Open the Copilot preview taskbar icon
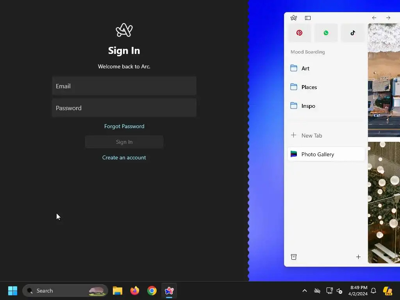This screenshot has height=300, width=400. 388,291
